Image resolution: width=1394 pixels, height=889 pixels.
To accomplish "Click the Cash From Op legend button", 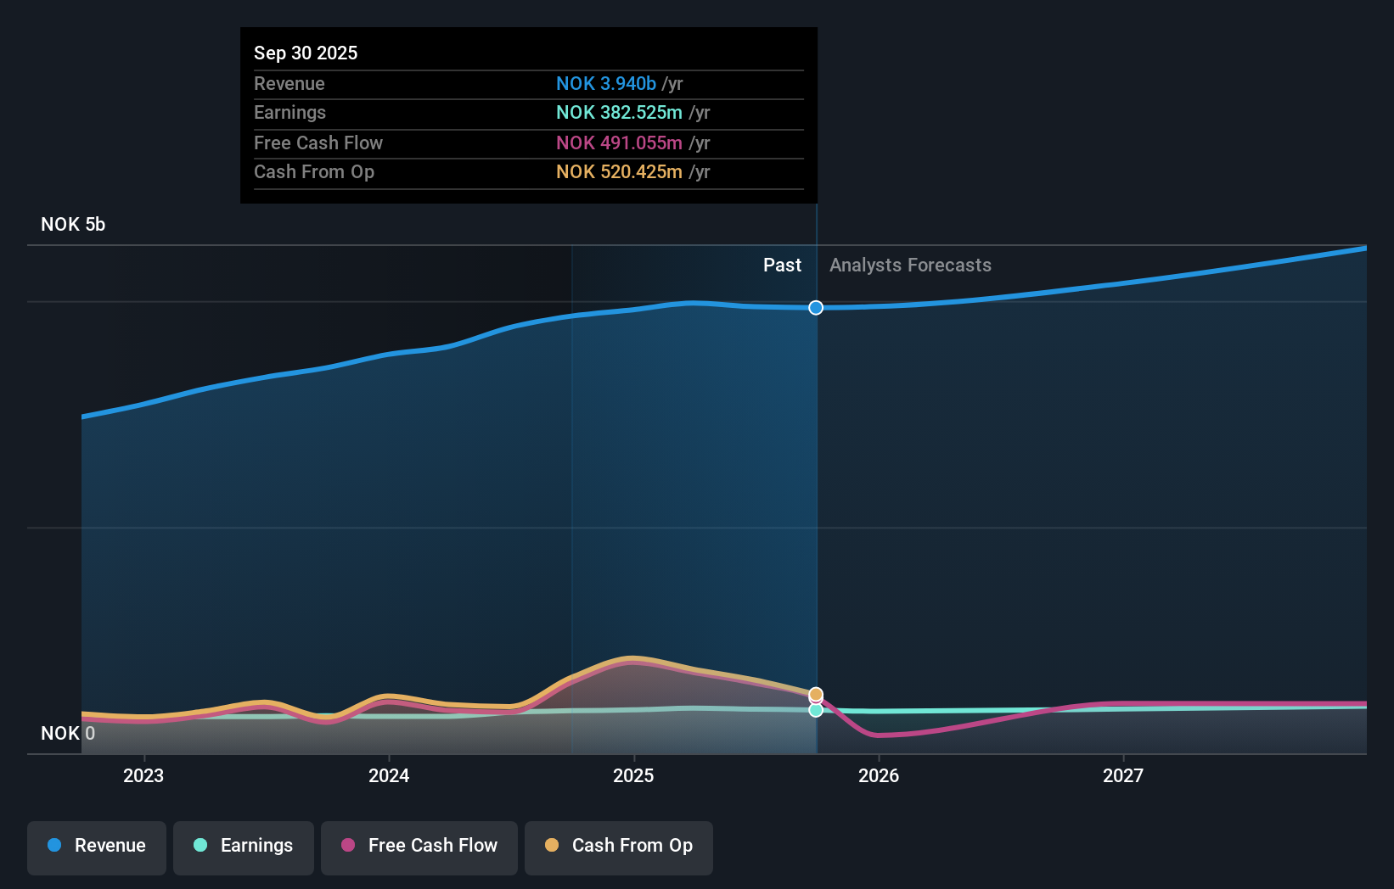I will click(x=618, y=847).
